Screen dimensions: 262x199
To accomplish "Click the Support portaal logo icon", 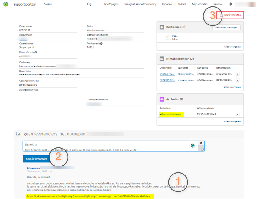I will 5,4.
